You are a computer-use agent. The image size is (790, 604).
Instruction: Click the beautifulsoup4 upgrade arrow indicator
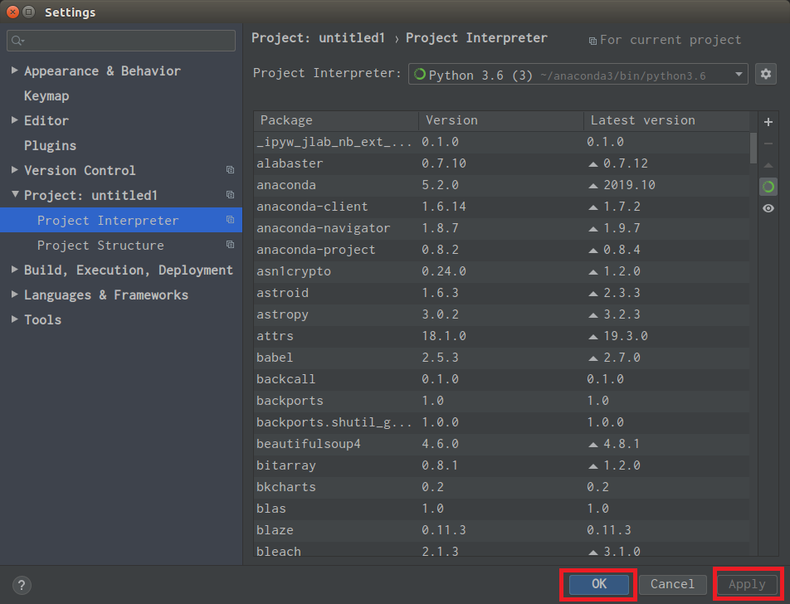[593, 445]
